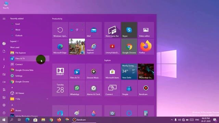219x123 pixels.
Task: Open the Video editor tile
Action: pyautogui.click(x=146, y=30)
